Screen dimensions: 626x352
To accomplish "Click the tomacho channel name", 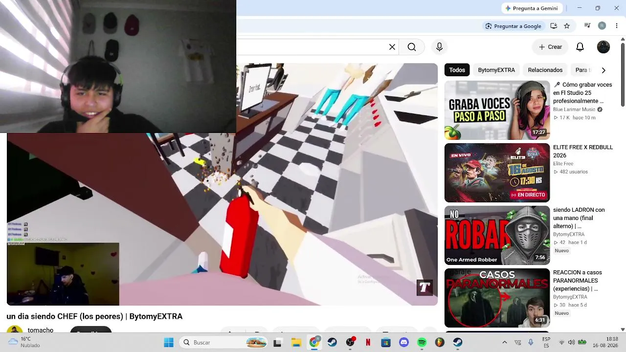I will [41, 330].
